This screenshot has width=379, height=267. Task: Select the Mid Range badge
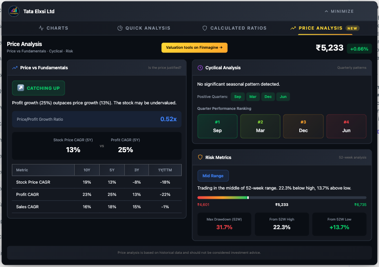click(213, 176)
